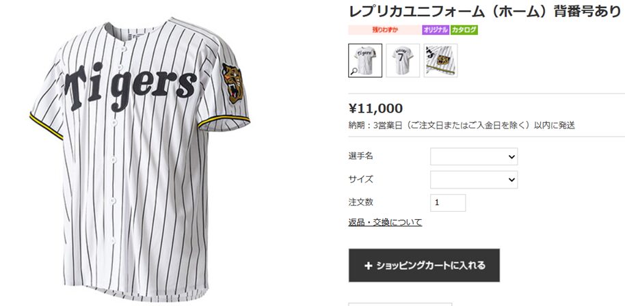The image size is (625, 306).
Task: Open the サイズ size dropdown
Action: tap(473, 180)
